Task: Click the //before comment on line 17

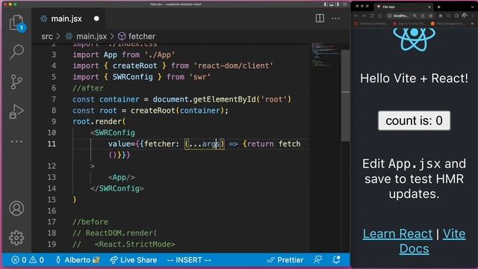Action: (90, 222)
